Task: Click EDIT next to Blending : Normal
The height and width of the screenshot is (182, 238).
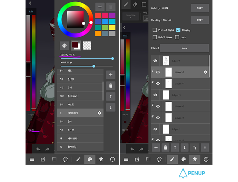Action: click(200, 20)
